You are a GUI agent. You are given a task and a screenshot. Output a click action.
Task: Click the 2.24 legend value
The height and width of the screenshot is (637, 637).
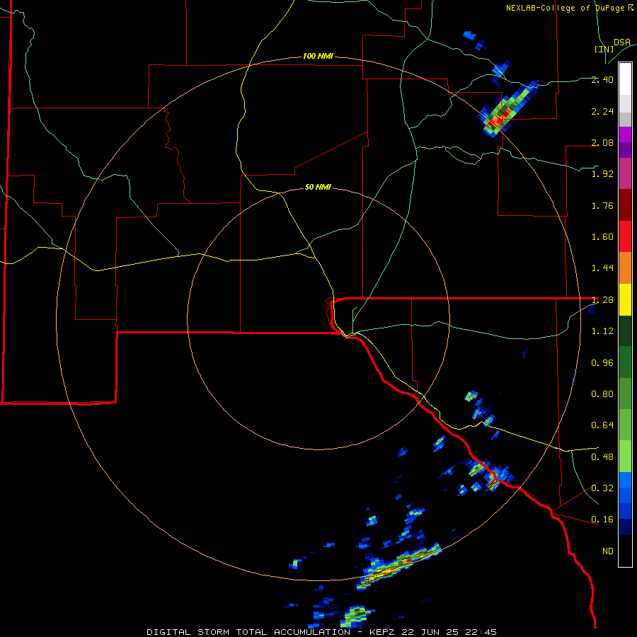point(602,111)
